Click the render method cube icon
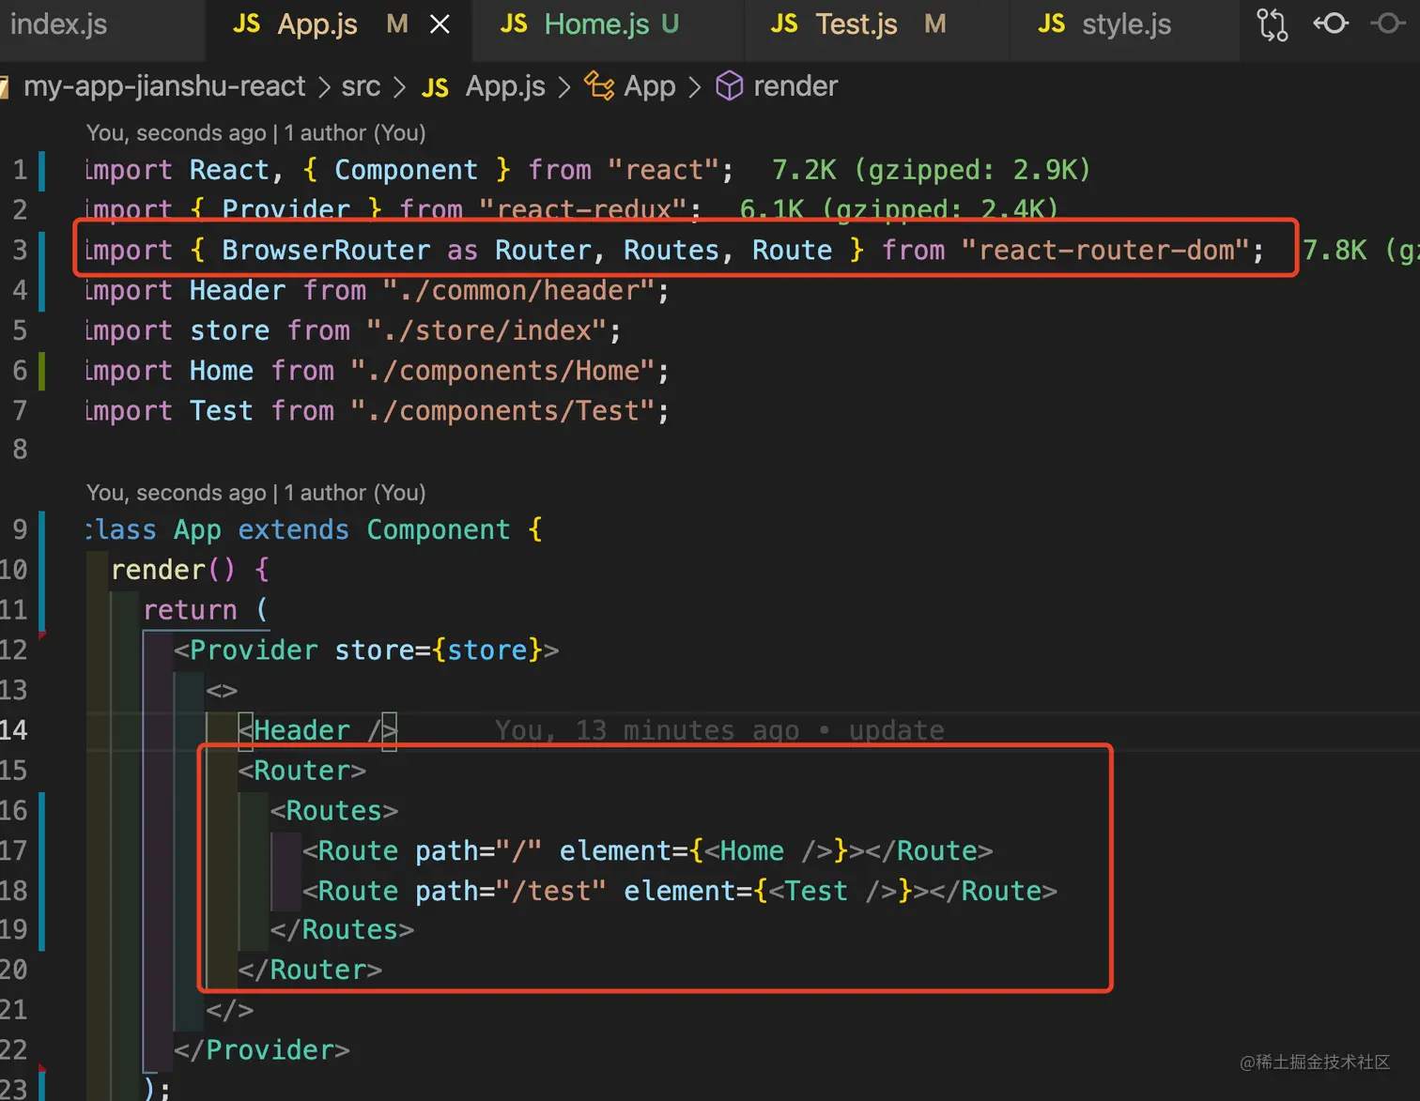Image resolution: width=1420 pixels, height=1101 pixels. (730, 86)
